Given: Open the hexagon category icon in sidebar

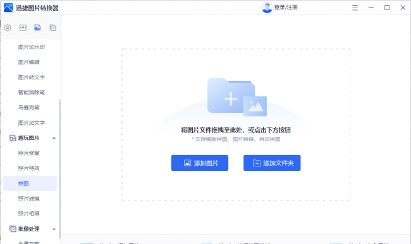Looking at the screenshot, I should click(8, 28).
